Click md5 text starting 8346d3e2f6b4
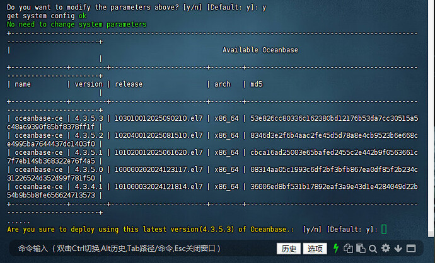 pyautogui.click(x=334, y=135)
